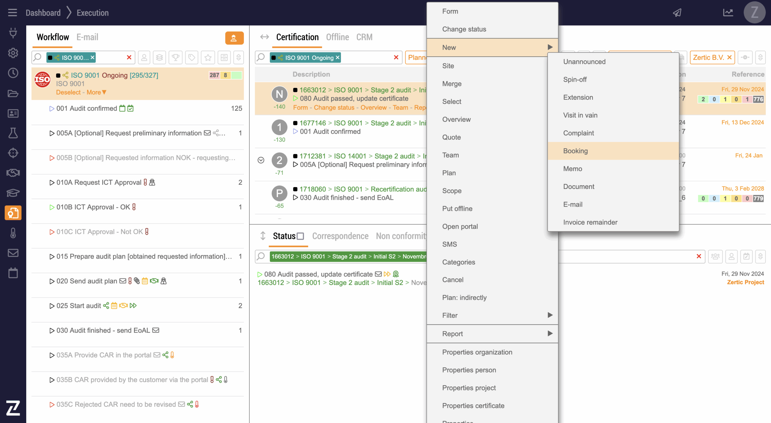Click the star favorites filter icon
This screenshot has width=771, height=423.
pos(208,57)
